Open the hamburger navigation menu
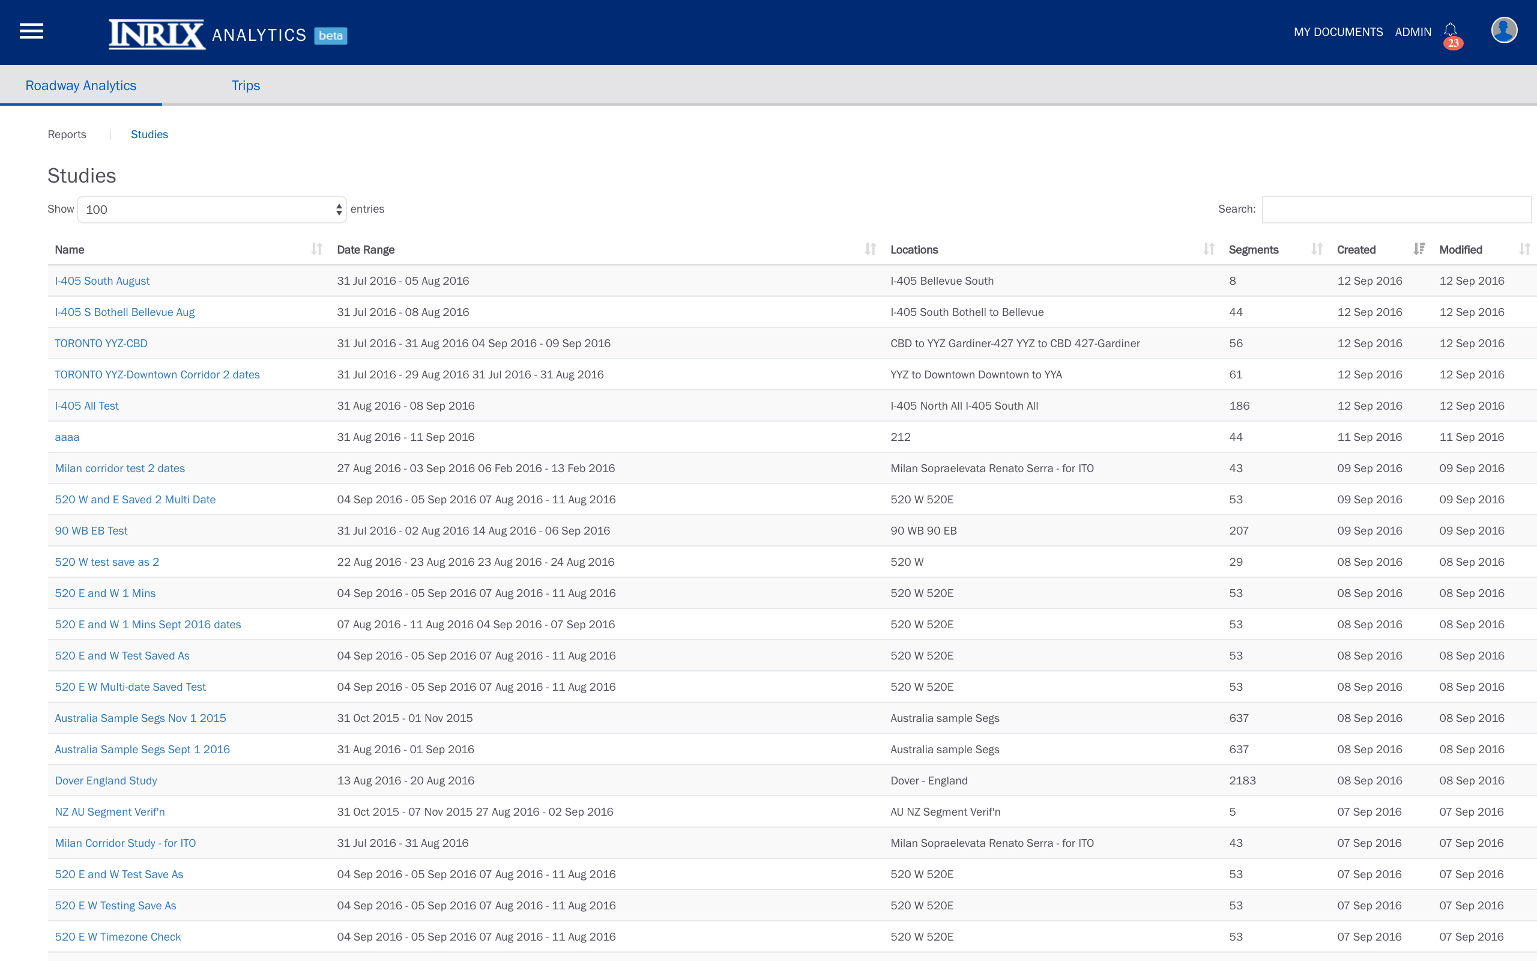Image resolution: width=1537 pixels, height=961 pixels. coord(31,31)
